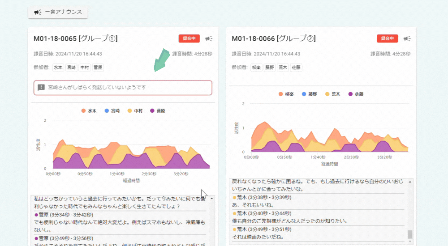Toggle 柳楽 legend series in right chart
The height and width of the screenshot is (246, 448).
(x=287, y=94)
